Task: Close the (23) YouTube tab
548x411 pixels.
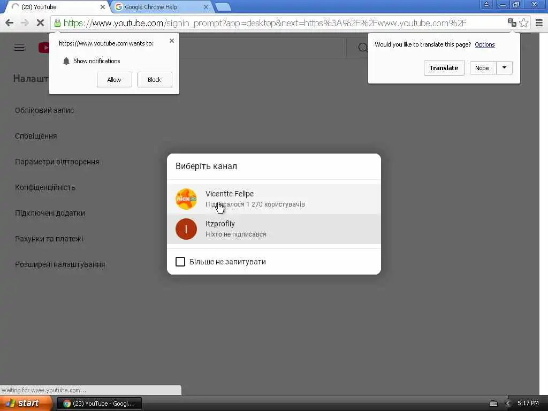Action: click(103, 7)
